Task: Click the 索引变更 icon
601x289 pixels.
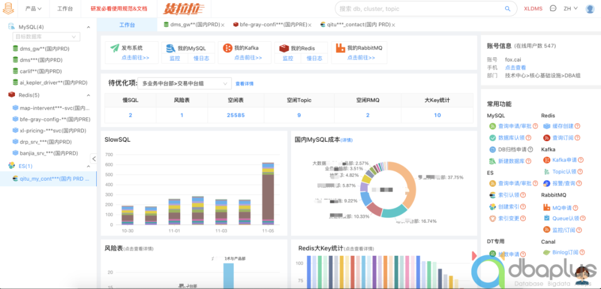Action: (492, 218)
